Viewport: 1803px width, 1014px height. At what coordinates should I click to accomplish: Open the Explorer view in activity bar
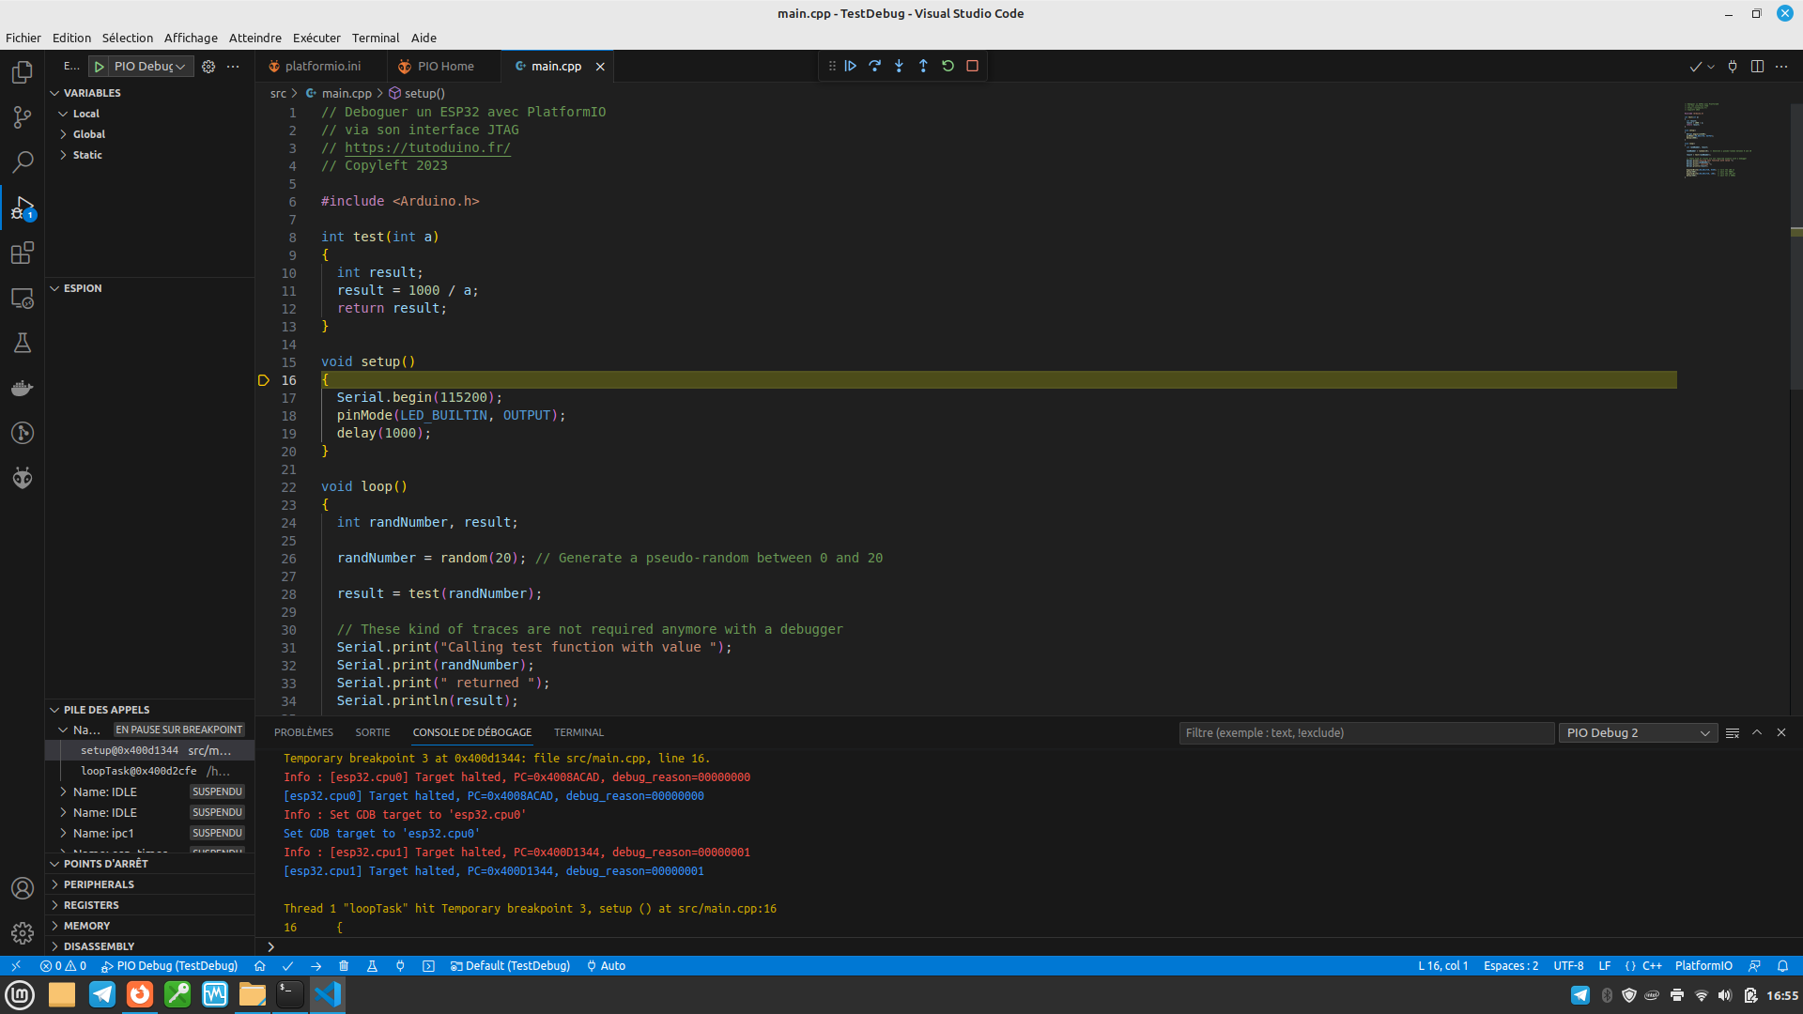pos(23,72)
